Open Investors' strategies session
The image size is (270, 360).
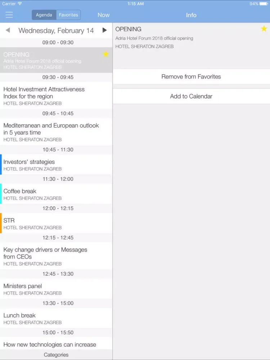56,165
